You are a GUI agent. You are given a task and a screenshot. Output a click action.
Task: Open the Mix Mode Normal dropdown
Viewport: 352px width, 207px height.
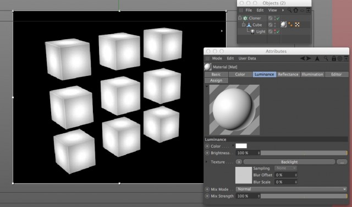tap(291, 189)
